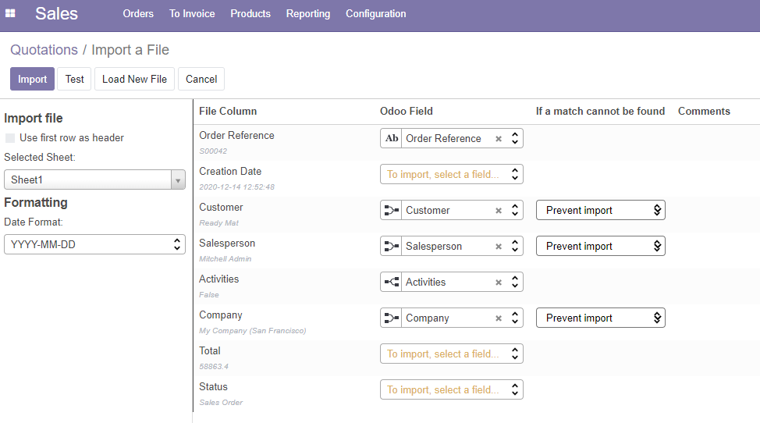Open the Reporting menu

click(308, 14)
